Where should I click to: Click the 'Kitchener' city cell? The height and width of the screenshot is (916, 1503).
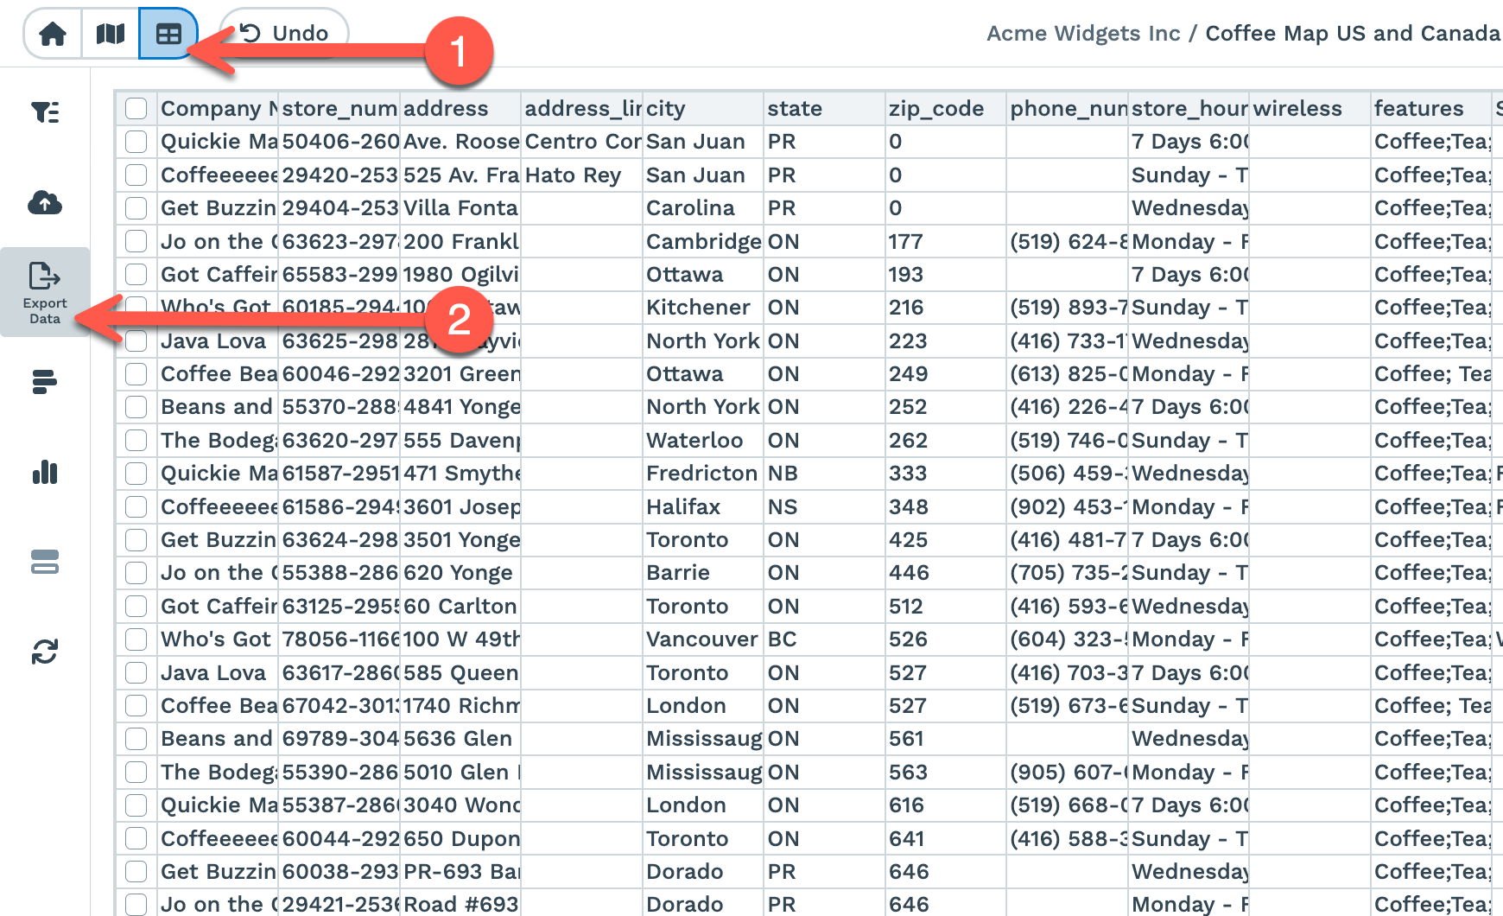[x=703, y=308]
